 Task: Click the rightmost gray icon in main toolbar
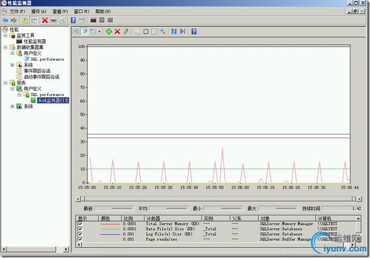(x=110, y=21)
